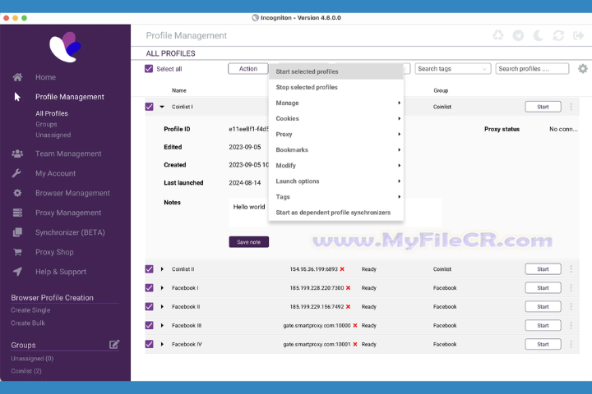Screen dimensions: 592x394
Task: Open Create Bulk profile link
Action: pos(28,323)
